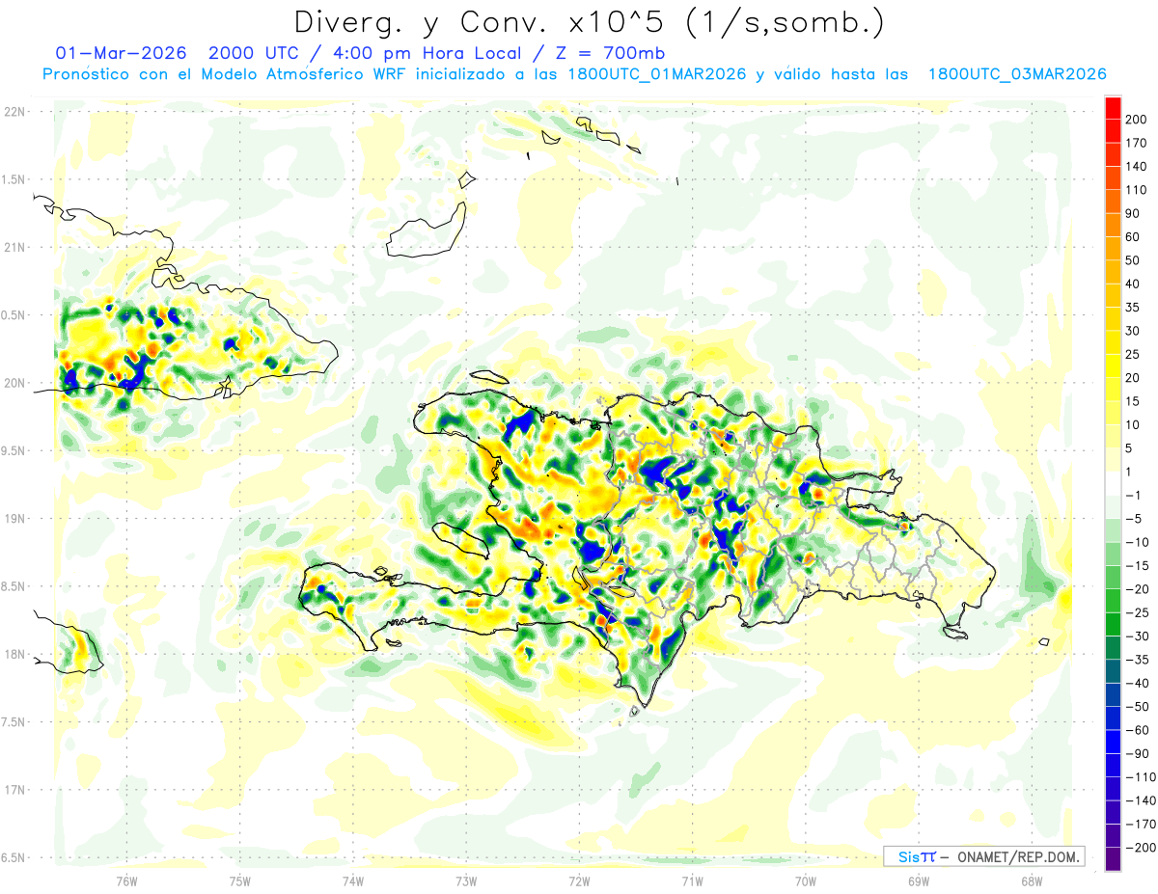The height and width of the screenshot is (894, 1158).
Task: Click the '-5' color bar value
Action: [x=1133, y=519]
